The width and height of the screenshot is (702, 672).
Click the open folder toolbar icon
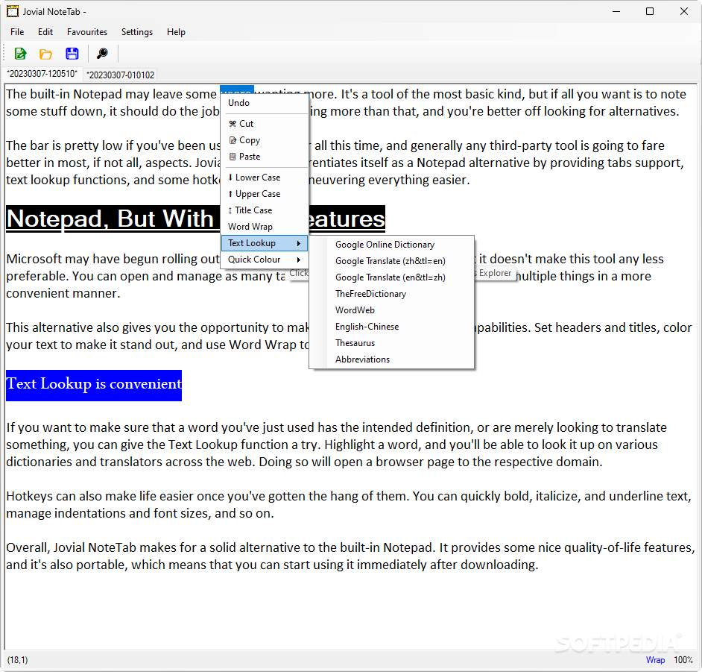point(45,54)
